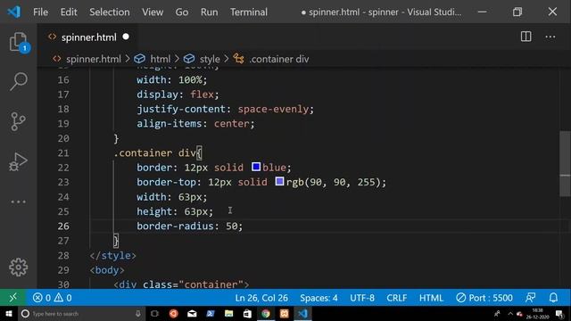Open File Explorer from the taskbar

point(228,313)
